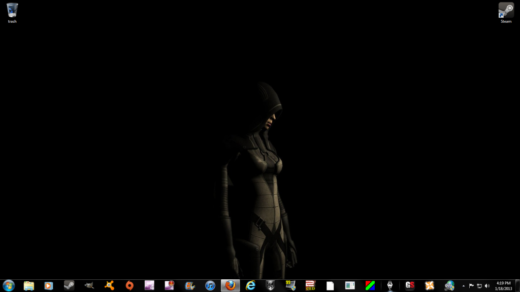Image resolution: width=520 pixels, height=292 pixels.
Task: Open the red-green-blue striped taskbar icon
Action: (x=370, y=285)
